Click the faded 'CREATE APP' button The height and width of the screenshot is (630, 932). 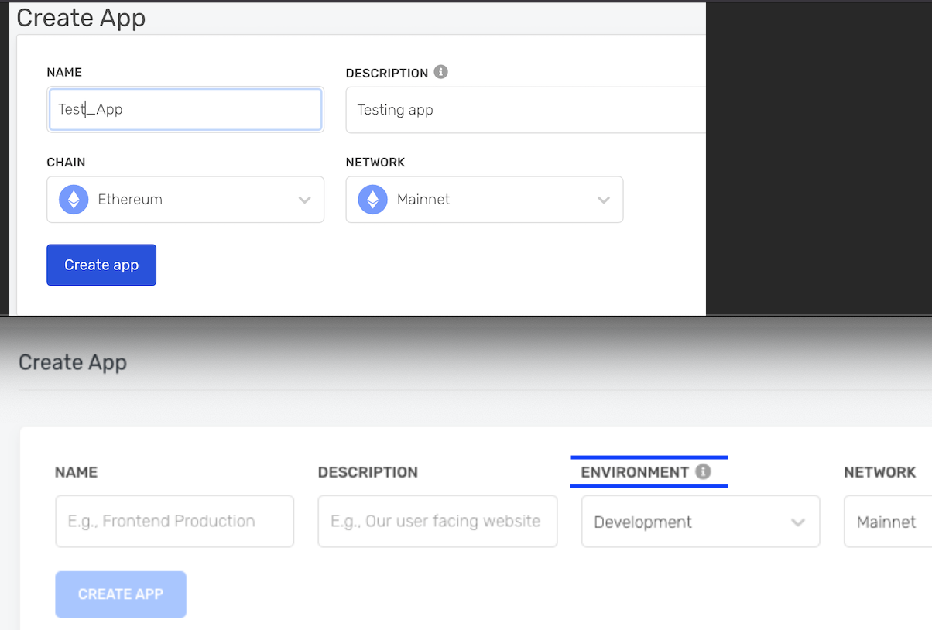(121, 594)
